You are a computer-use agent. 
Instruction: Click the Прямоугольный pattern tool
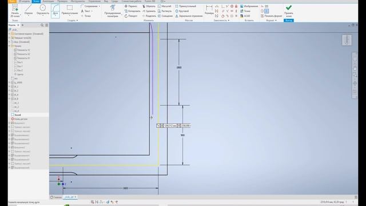tap(185, 6)
